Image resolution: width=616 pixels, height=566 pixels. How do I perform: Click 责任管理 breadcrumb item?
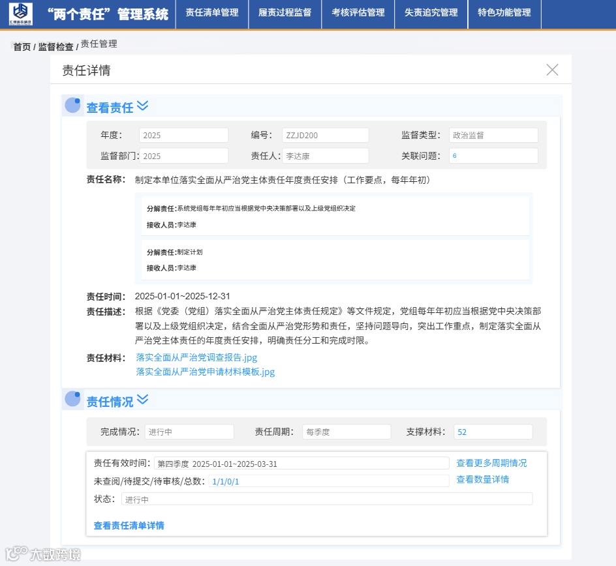tap(99, 44)
